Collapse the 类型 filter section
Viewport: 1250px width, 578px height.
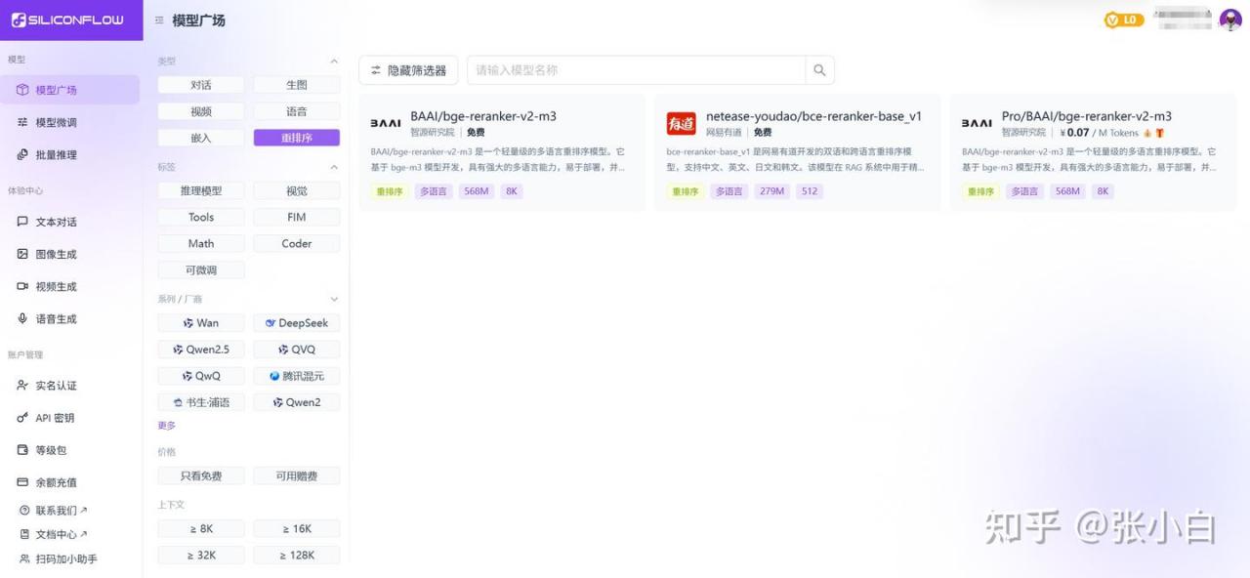(334, 62)
